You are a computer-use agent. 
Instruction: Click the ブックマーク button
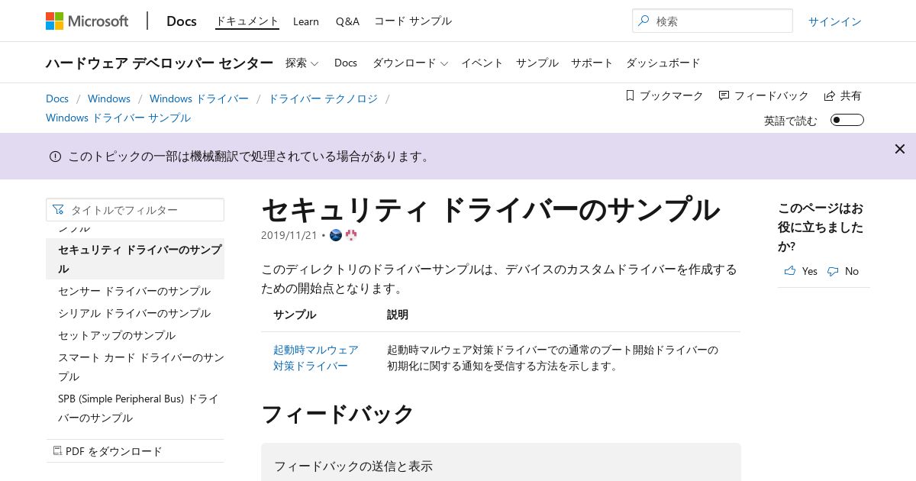[664, 95]
